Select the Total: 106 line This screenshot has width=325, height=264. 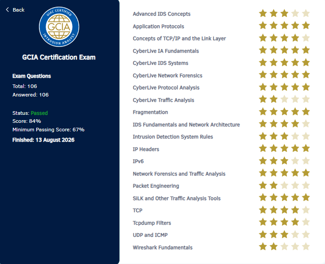click(x=25, y=86)
